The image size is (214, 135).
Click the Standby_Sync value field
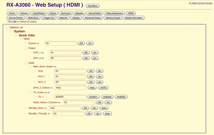[65, 108]
